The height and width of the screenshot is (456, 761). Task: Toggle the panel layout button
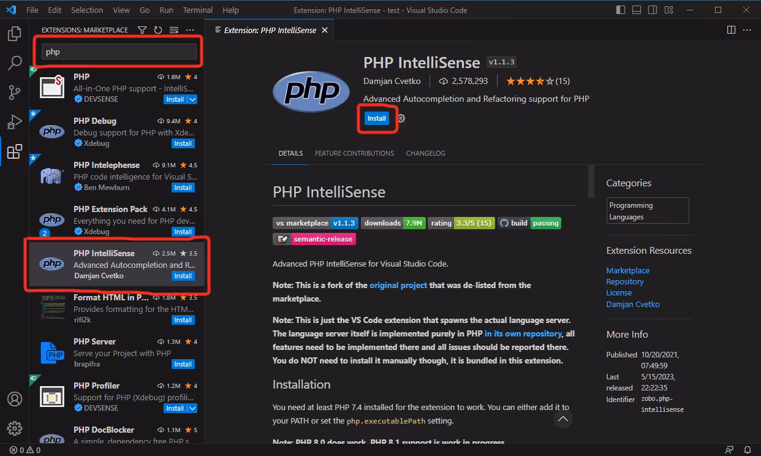[637, 10]
